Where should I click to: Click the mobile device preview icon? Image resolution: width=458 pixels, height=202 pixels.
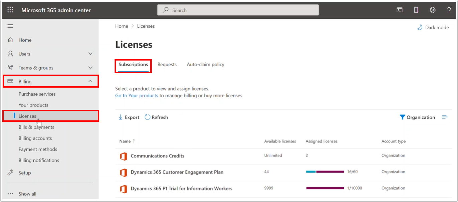click(x=416, y=10)
